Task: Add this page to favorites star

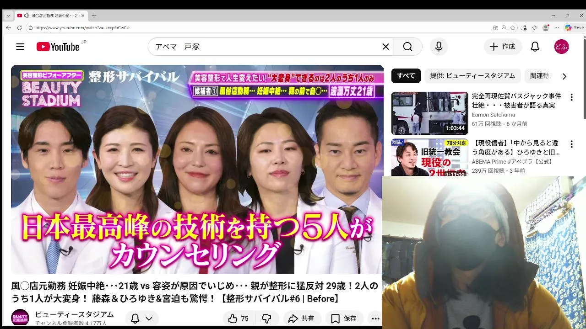Action: [x=513, y=27]
